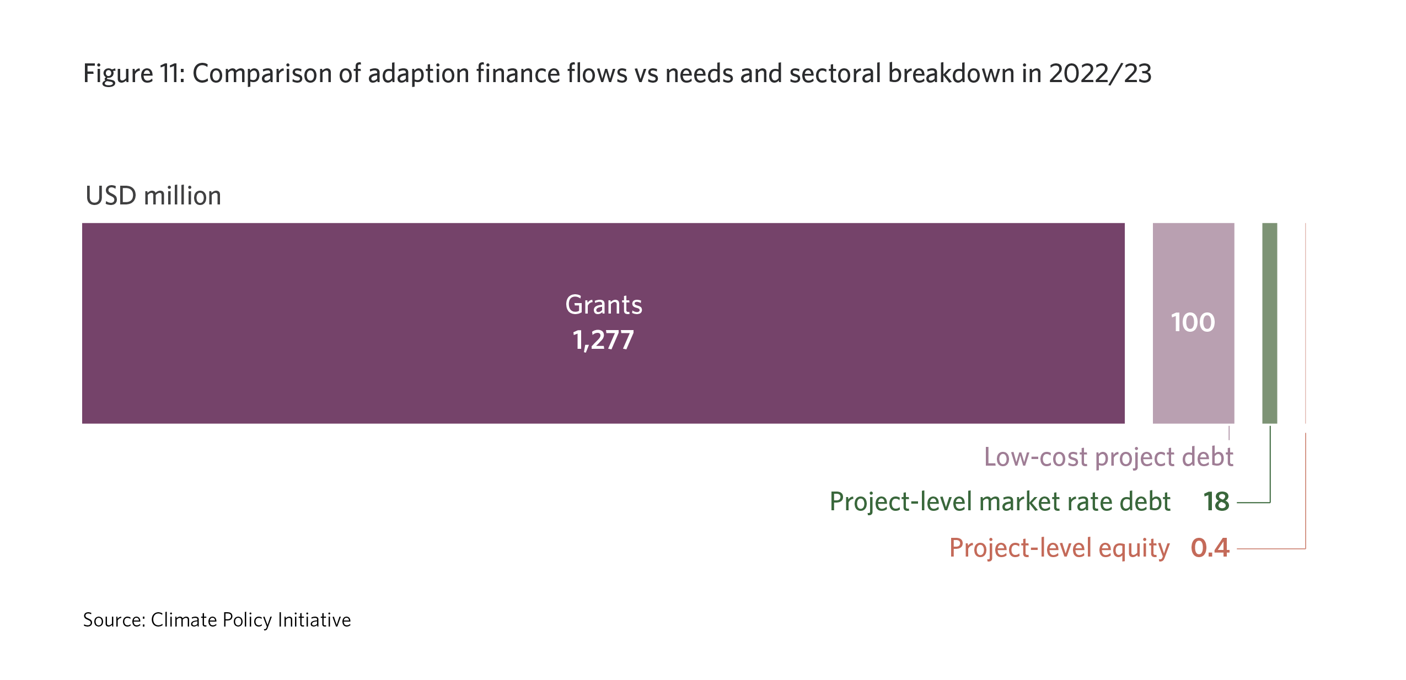1406x680 pixels.
Task: Select the green 18 value
Action: (x=1216, y=501)
